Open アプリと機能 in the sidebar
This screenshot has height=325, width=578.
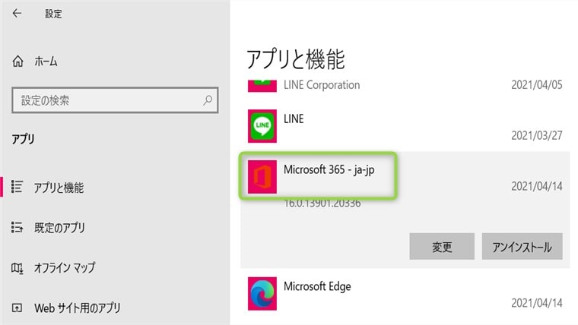point(59,188)
